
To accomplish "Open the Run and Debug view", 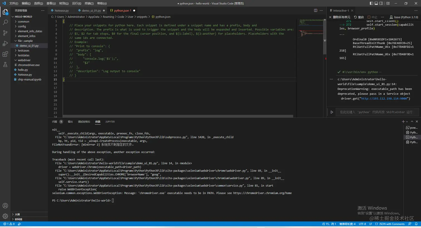I will 5,43.
